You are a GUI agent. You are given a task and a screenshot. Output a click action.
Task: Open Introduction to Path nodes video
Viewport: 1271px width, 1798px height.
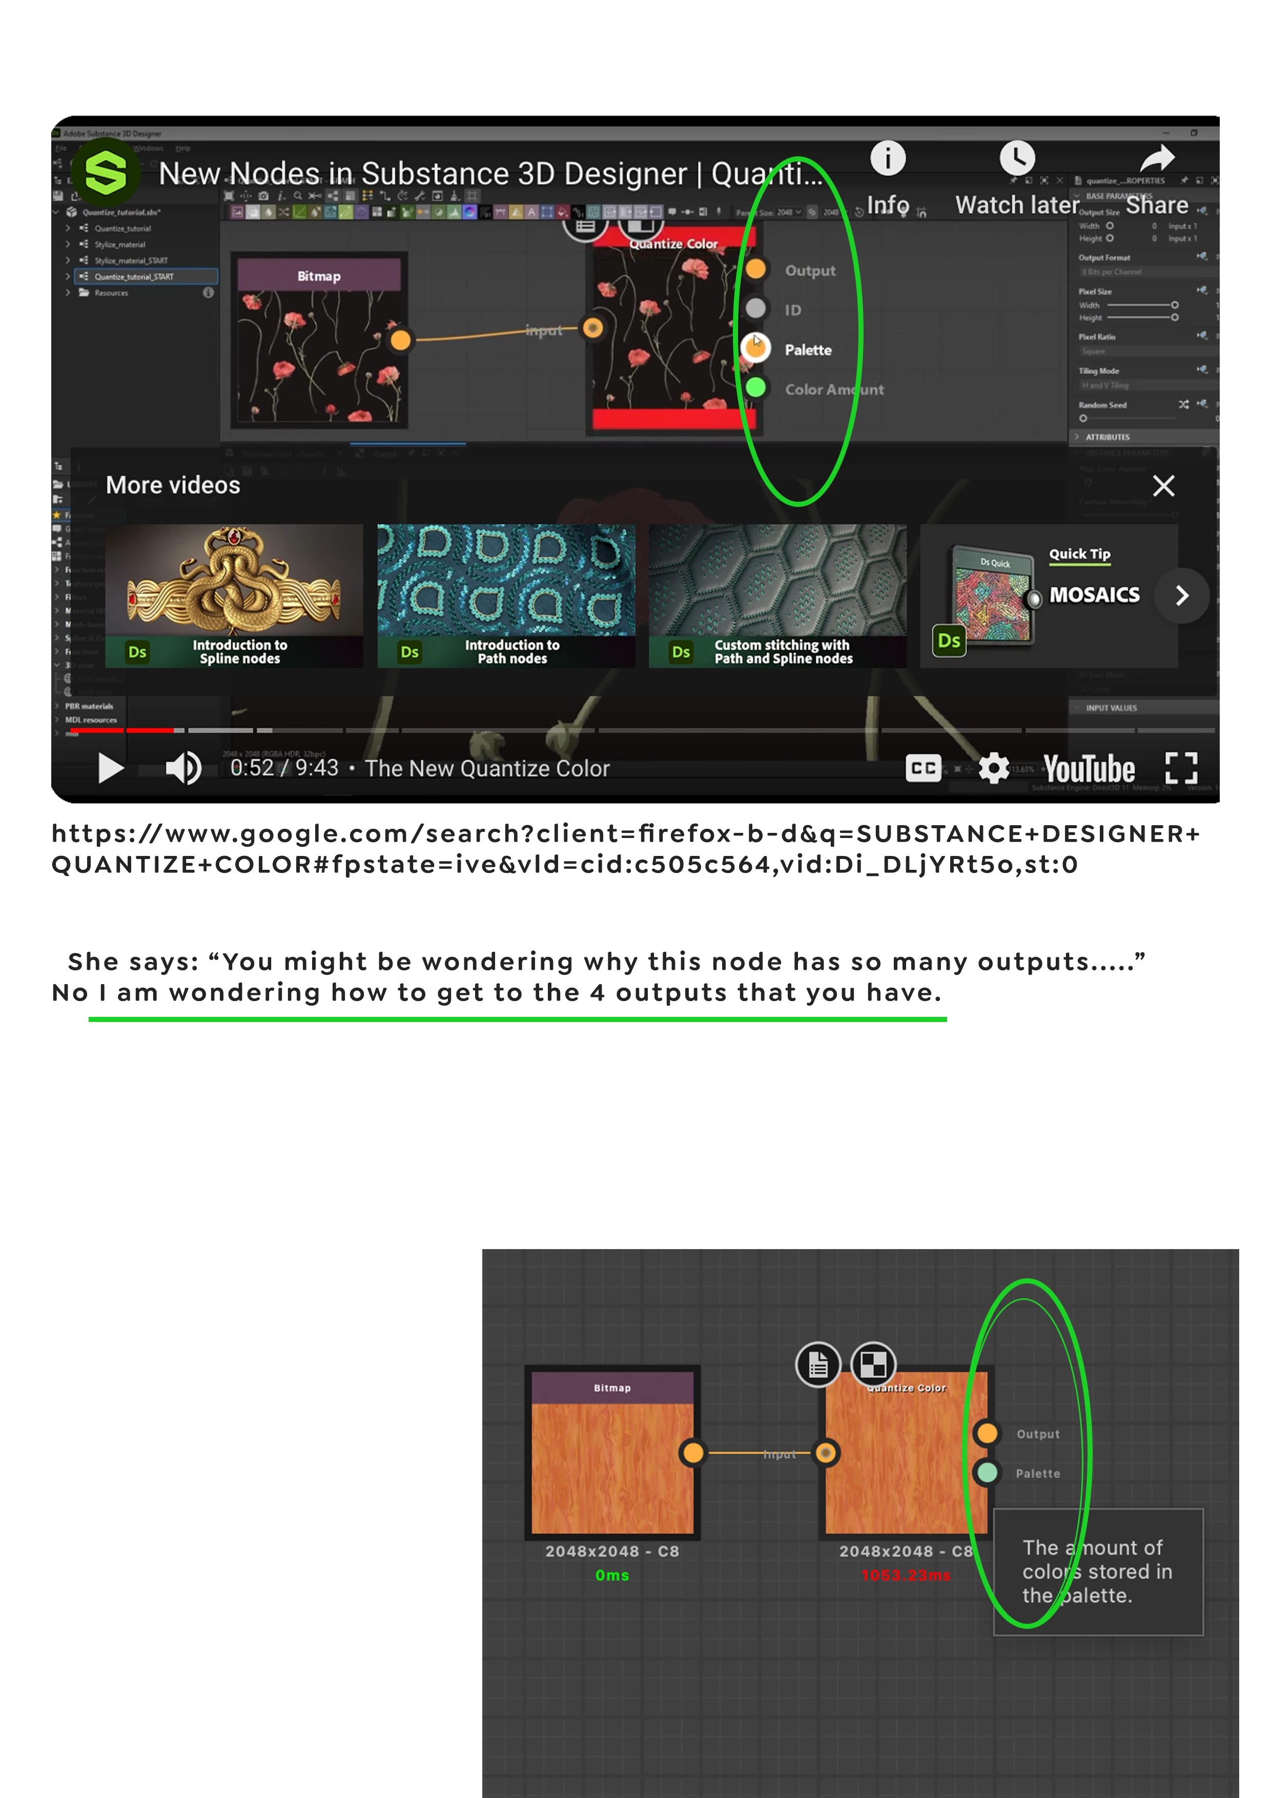(506, 595)
